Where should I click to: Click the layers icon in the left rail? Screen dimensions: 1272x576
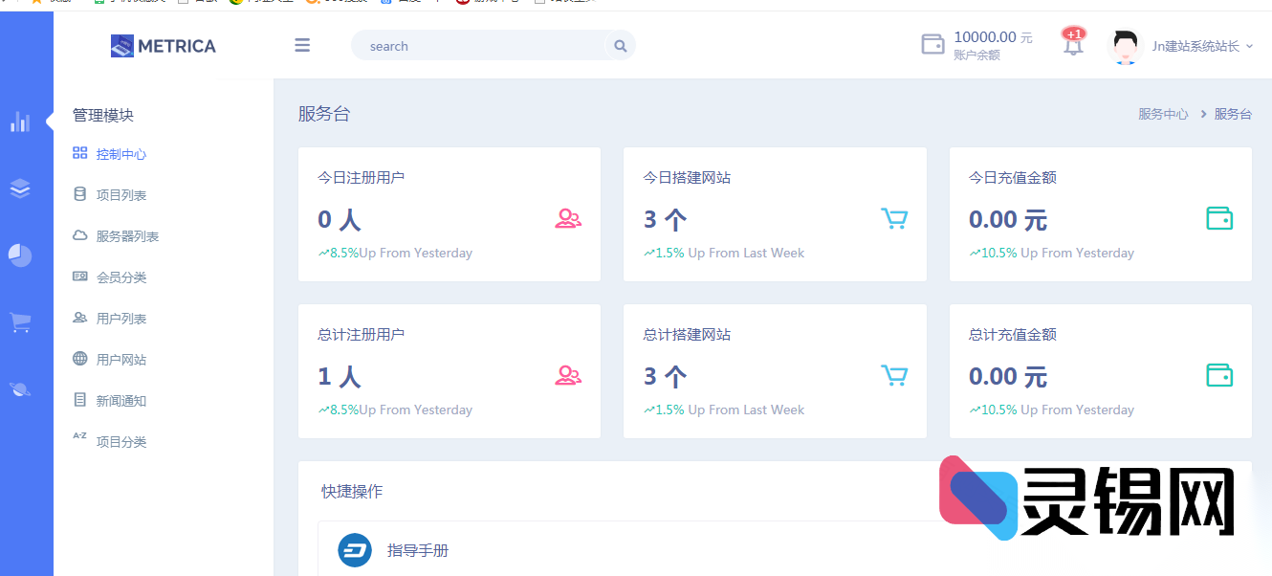click(21, 188)
